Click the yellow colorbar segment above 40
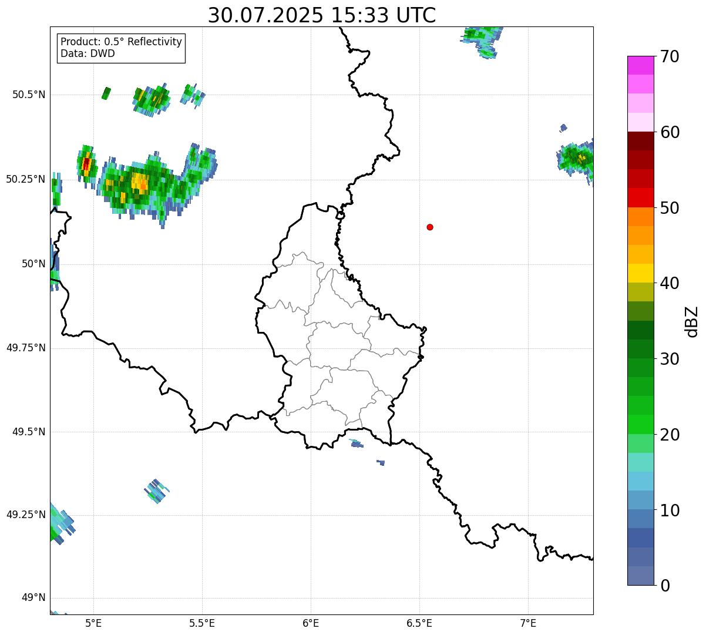The width and height of the screenshot is (706, 635). point(640,274)
